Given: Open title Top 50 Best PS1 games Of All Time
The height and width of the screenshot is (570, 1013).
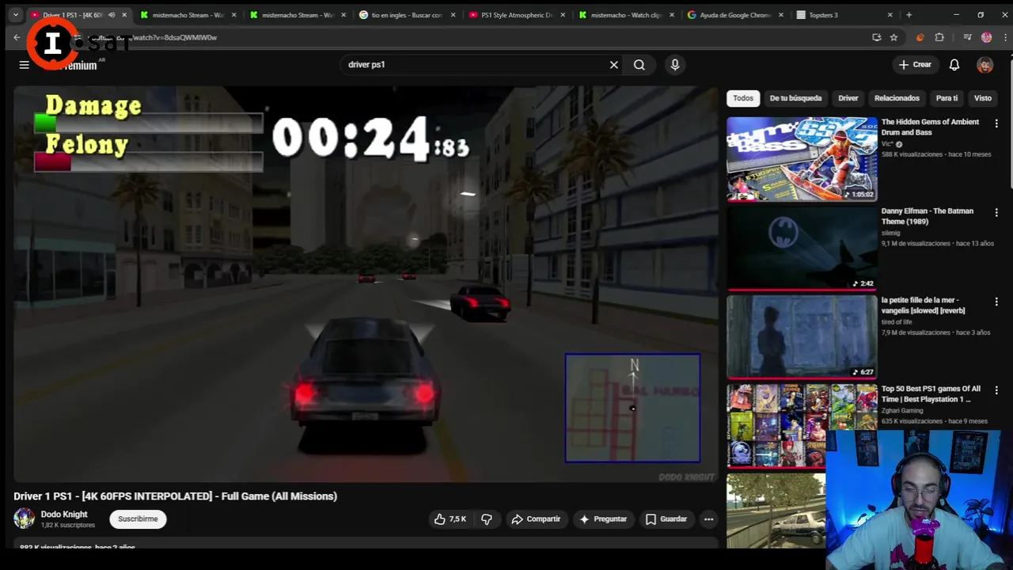Looking at the screenshot, I should point(931,394).
